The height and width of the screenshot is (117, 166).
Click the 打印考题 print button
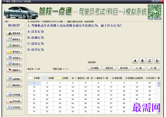coord(14,94)
